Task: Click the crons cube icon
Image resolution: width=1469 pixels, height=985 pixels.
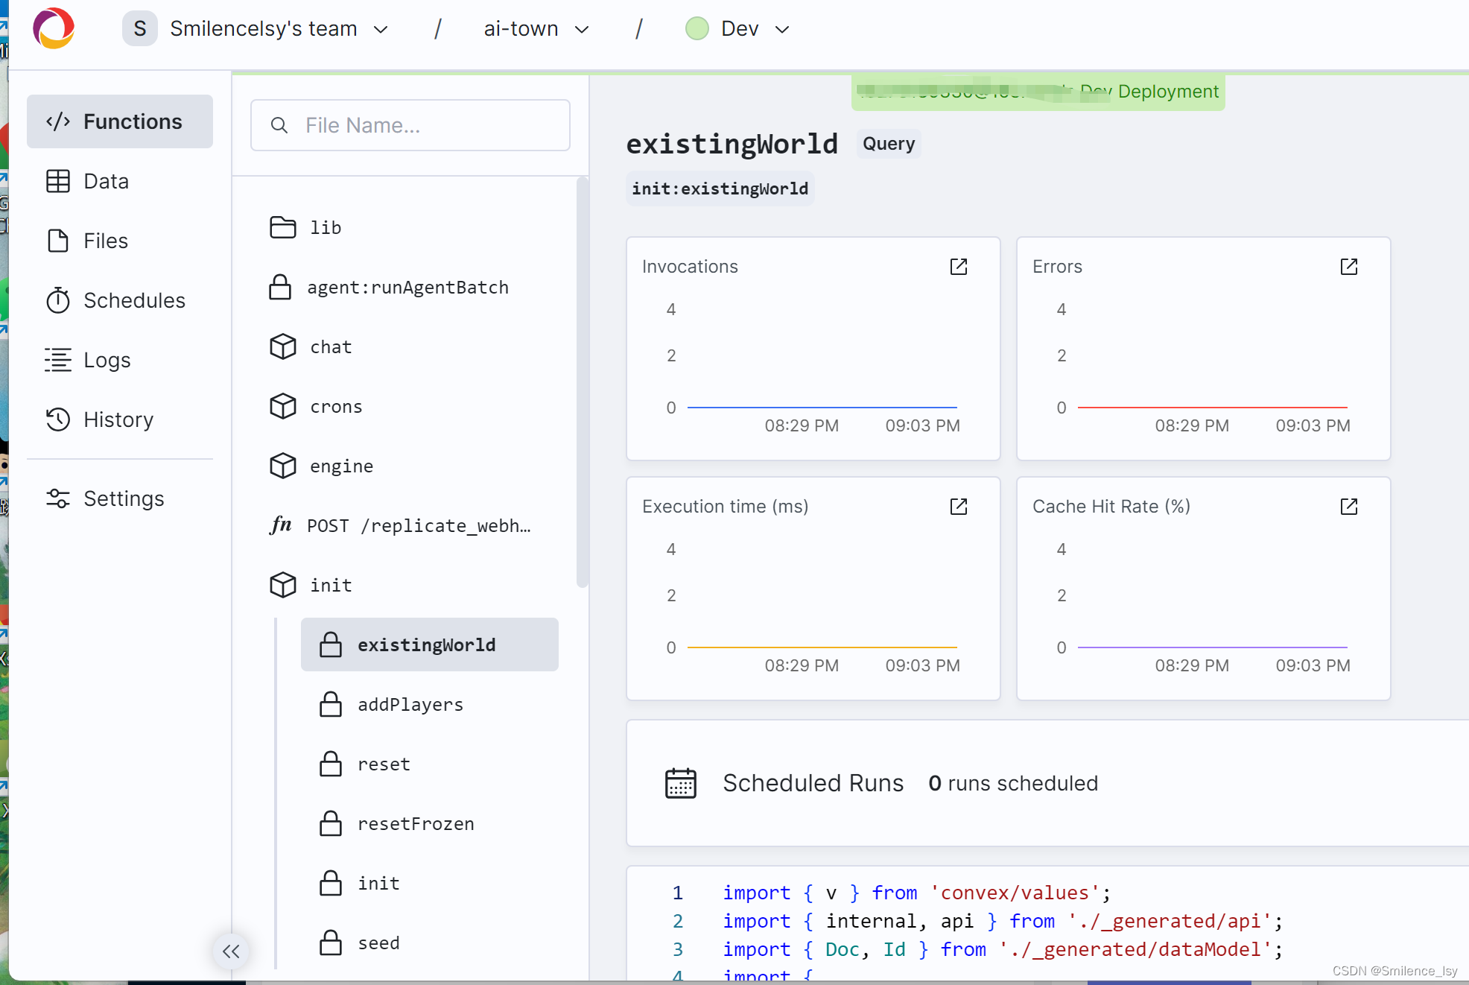Action: click(283, 406)
